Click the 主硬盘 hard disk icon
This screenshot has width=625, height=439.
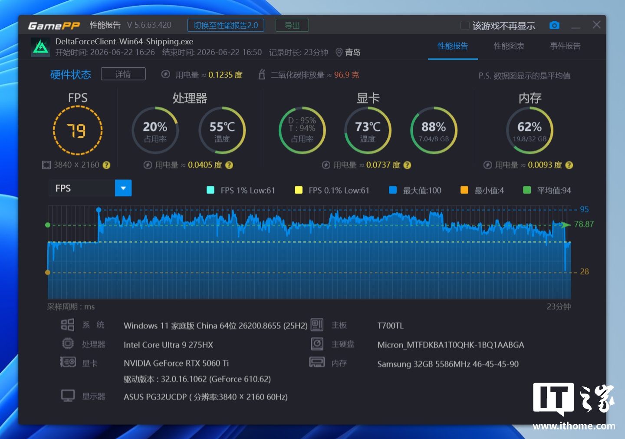tap(317, 344)
